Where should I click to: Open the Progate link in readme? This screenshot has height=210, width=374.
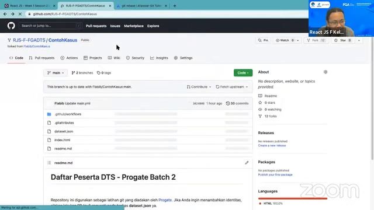165,200
